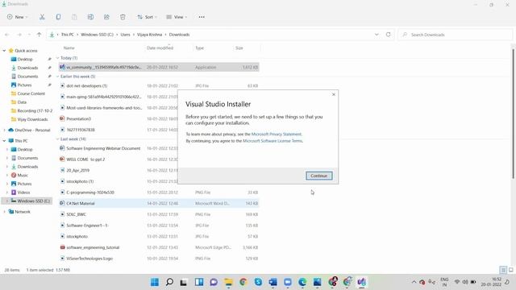Viewport: 516px width, 290px height.
Task: Click the Rename icon in toolbar
Action: coord(90,17)
